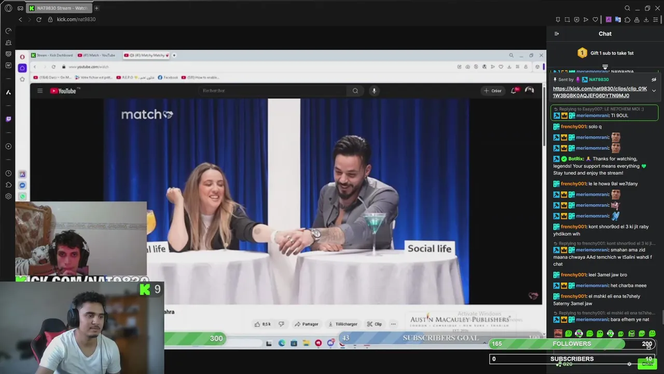Open WhatsApp in Opera sidebar
This screenshot has height=374, width=664.
click(x=22, y=196)
